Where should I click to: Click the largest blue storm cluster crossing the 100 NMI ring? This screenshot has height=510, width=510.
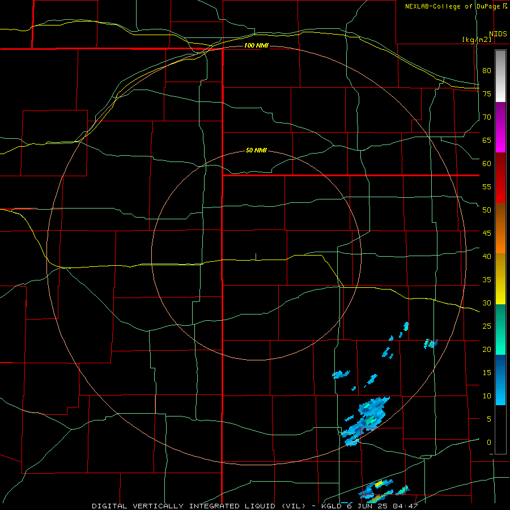click(366, 421)
